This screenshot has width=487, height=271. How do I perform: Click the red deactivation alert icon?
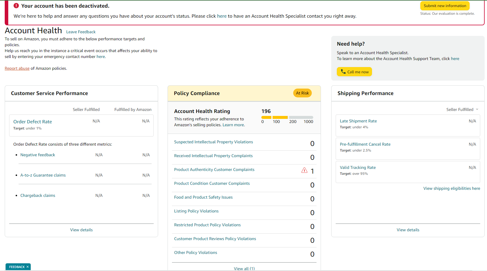tap(16, 6)
